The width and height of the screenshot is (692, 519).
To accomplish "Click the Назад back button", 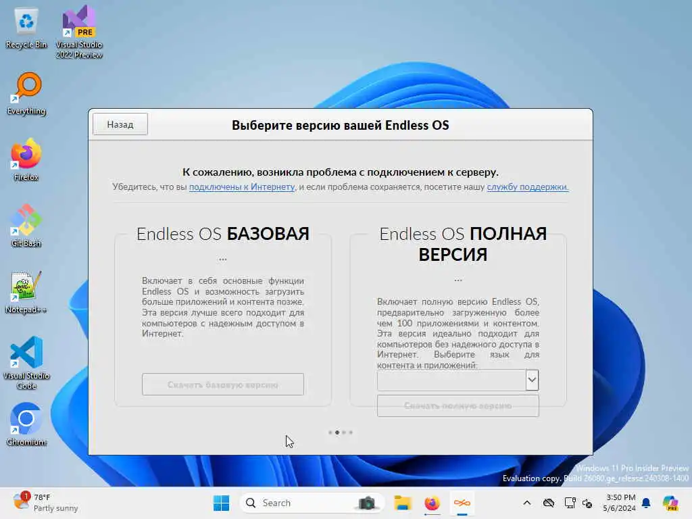I will pos(120,124).
